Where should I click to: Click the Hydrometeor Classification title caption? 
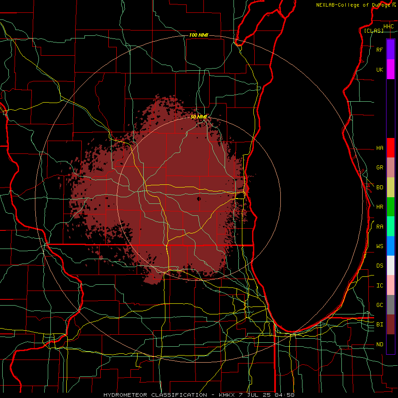point(199,395)
